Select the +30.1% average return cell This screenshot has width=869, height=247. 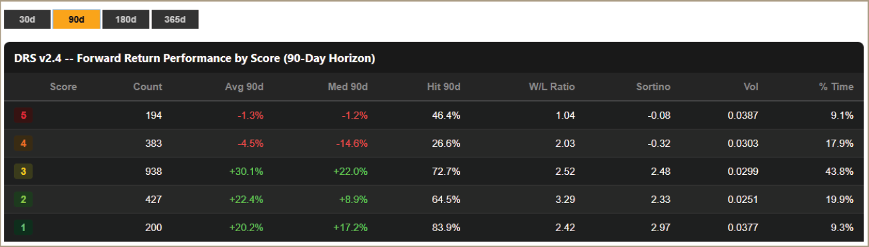click(x=247, y=172)
